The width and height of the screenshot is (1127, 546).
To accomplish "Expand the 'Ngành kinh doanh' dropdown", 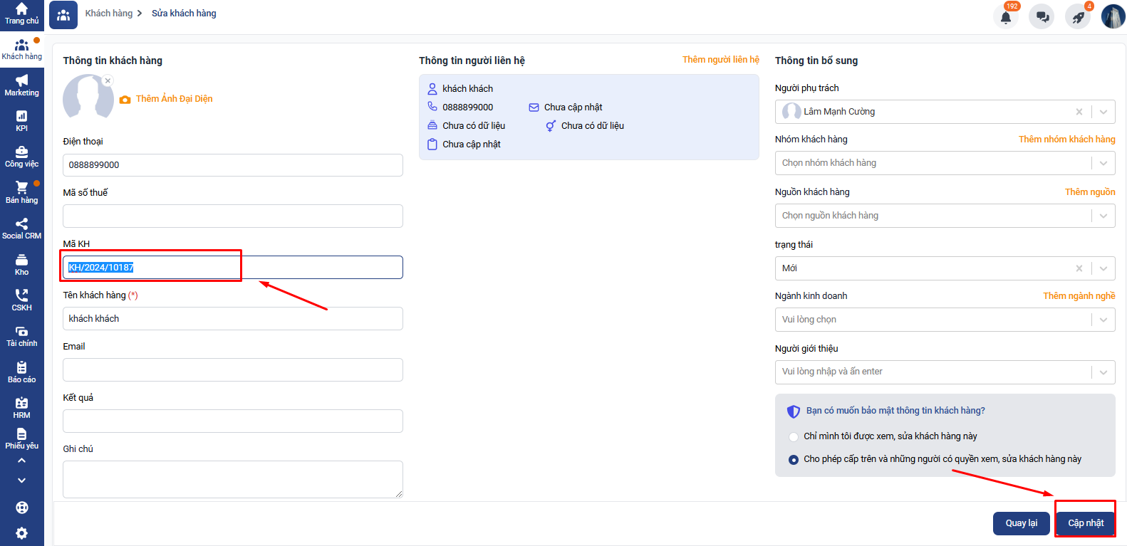I will [1103, 320].
